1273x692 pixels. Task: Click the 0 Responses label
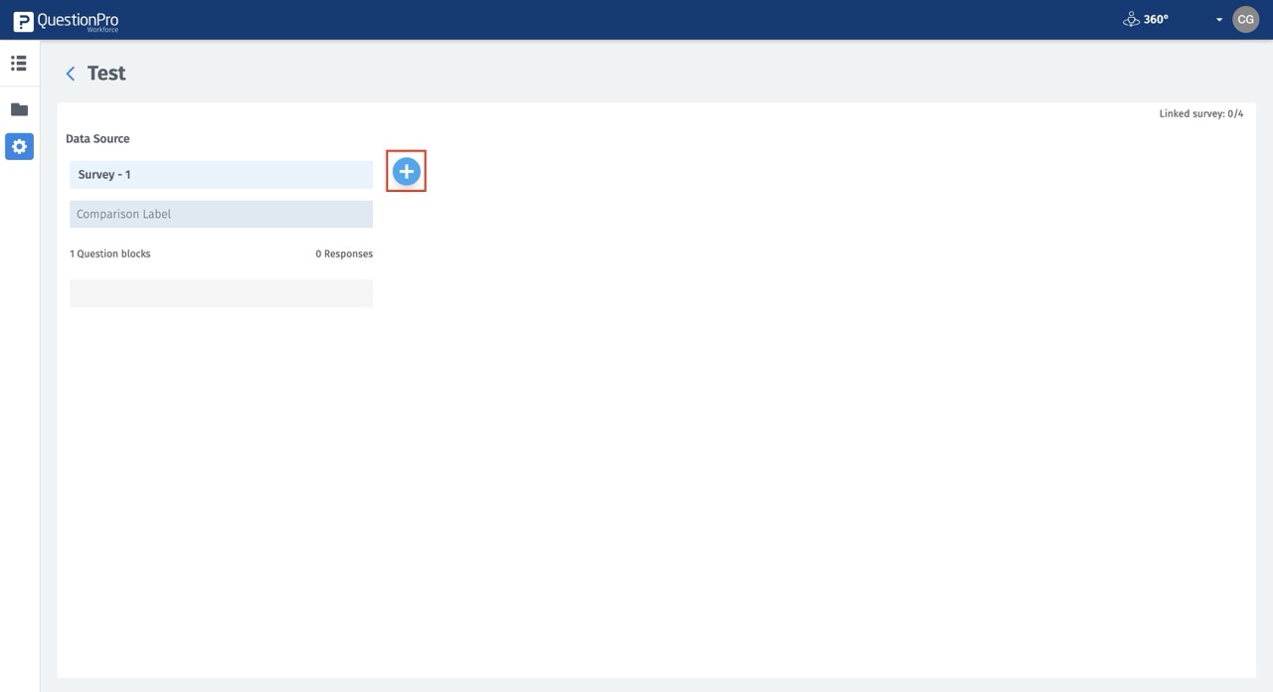coord(344,253)
